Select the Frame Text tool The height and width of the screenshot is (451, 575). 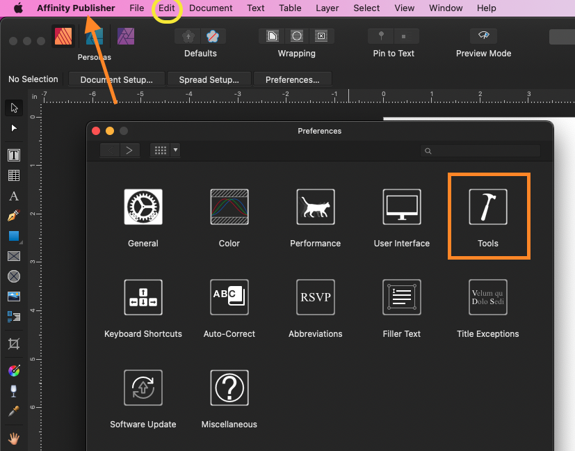(14, 155)
